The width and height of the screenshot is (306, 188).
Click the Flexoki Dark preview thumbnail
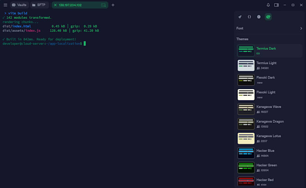[x=246, y=80]
